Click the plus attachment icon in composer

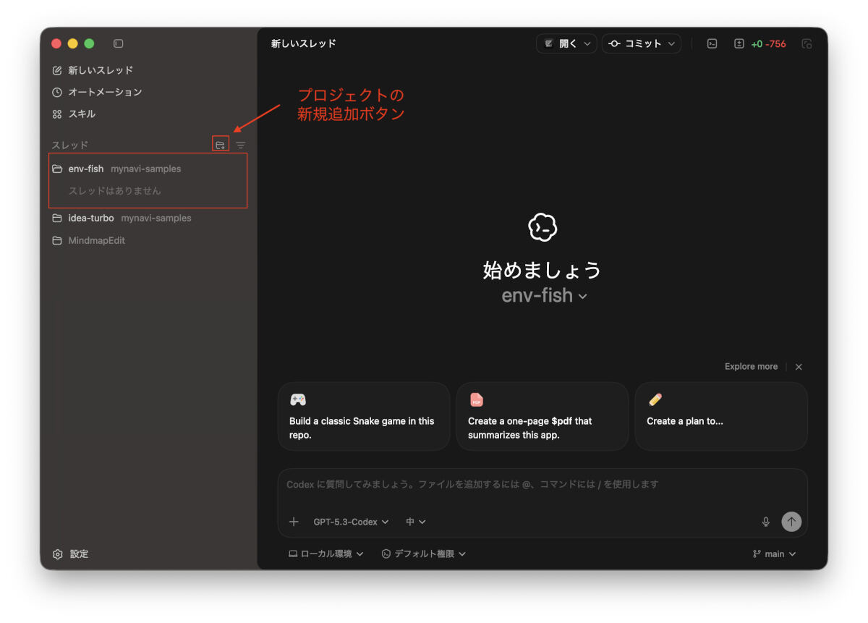pos(294,522)
